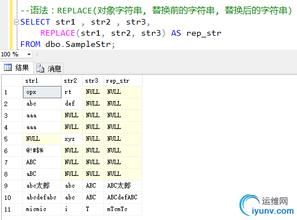Select the cell containing abcdefabc
Viewport: 297px width, 220px height.
point(42,198)
